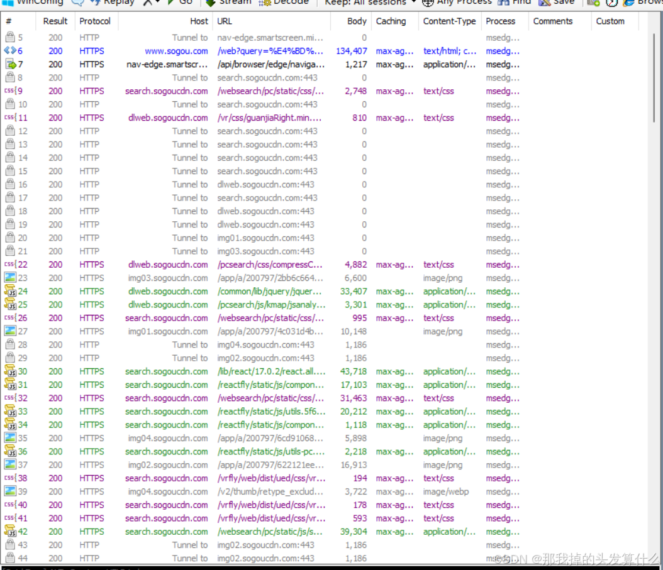The image size is (663, 570).
Task: Sort sessions by the Host column header
Action: point(165,21)
